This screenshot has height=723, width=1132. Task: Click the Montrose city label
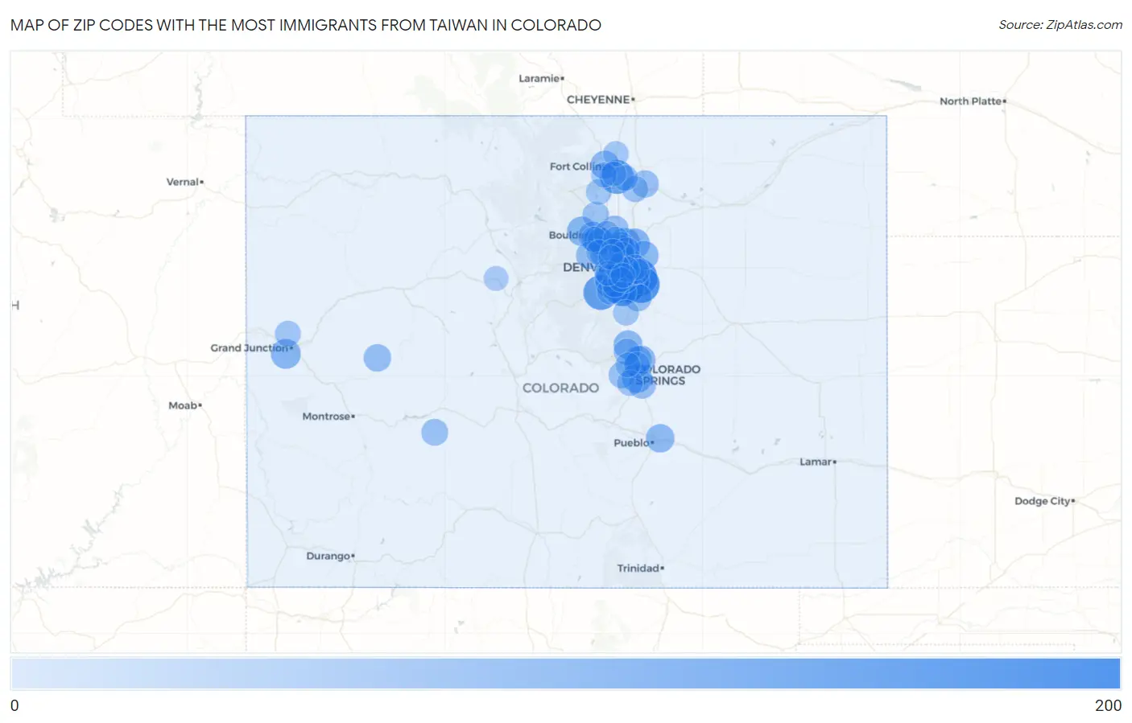pyautogui.click(x=328, y=417)
